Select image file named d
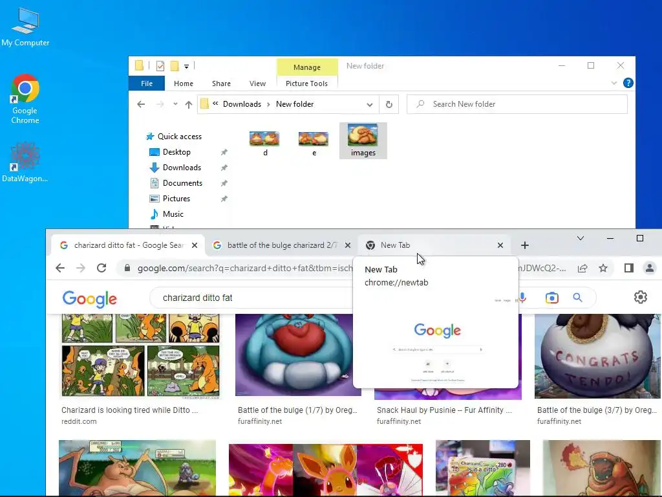 (264, 143)
